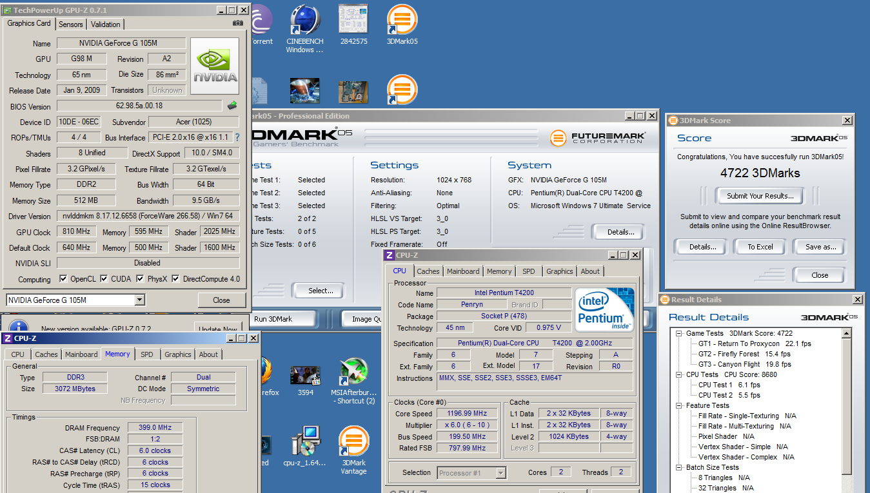The image size is (870, 493).
Task: Collapse the Batch Size Tests tree node
Action: pos(679,467)
